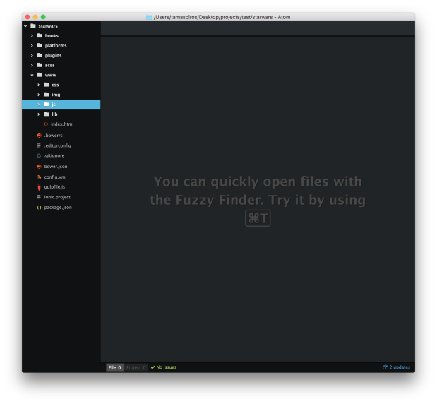
Task: Select the highlighted js folder name
Action: [x=54, y=105]
